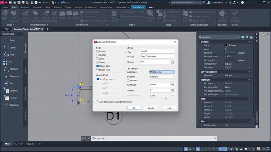
Task: Pick rotation angle on screen button
Action: tap(172, 90)
